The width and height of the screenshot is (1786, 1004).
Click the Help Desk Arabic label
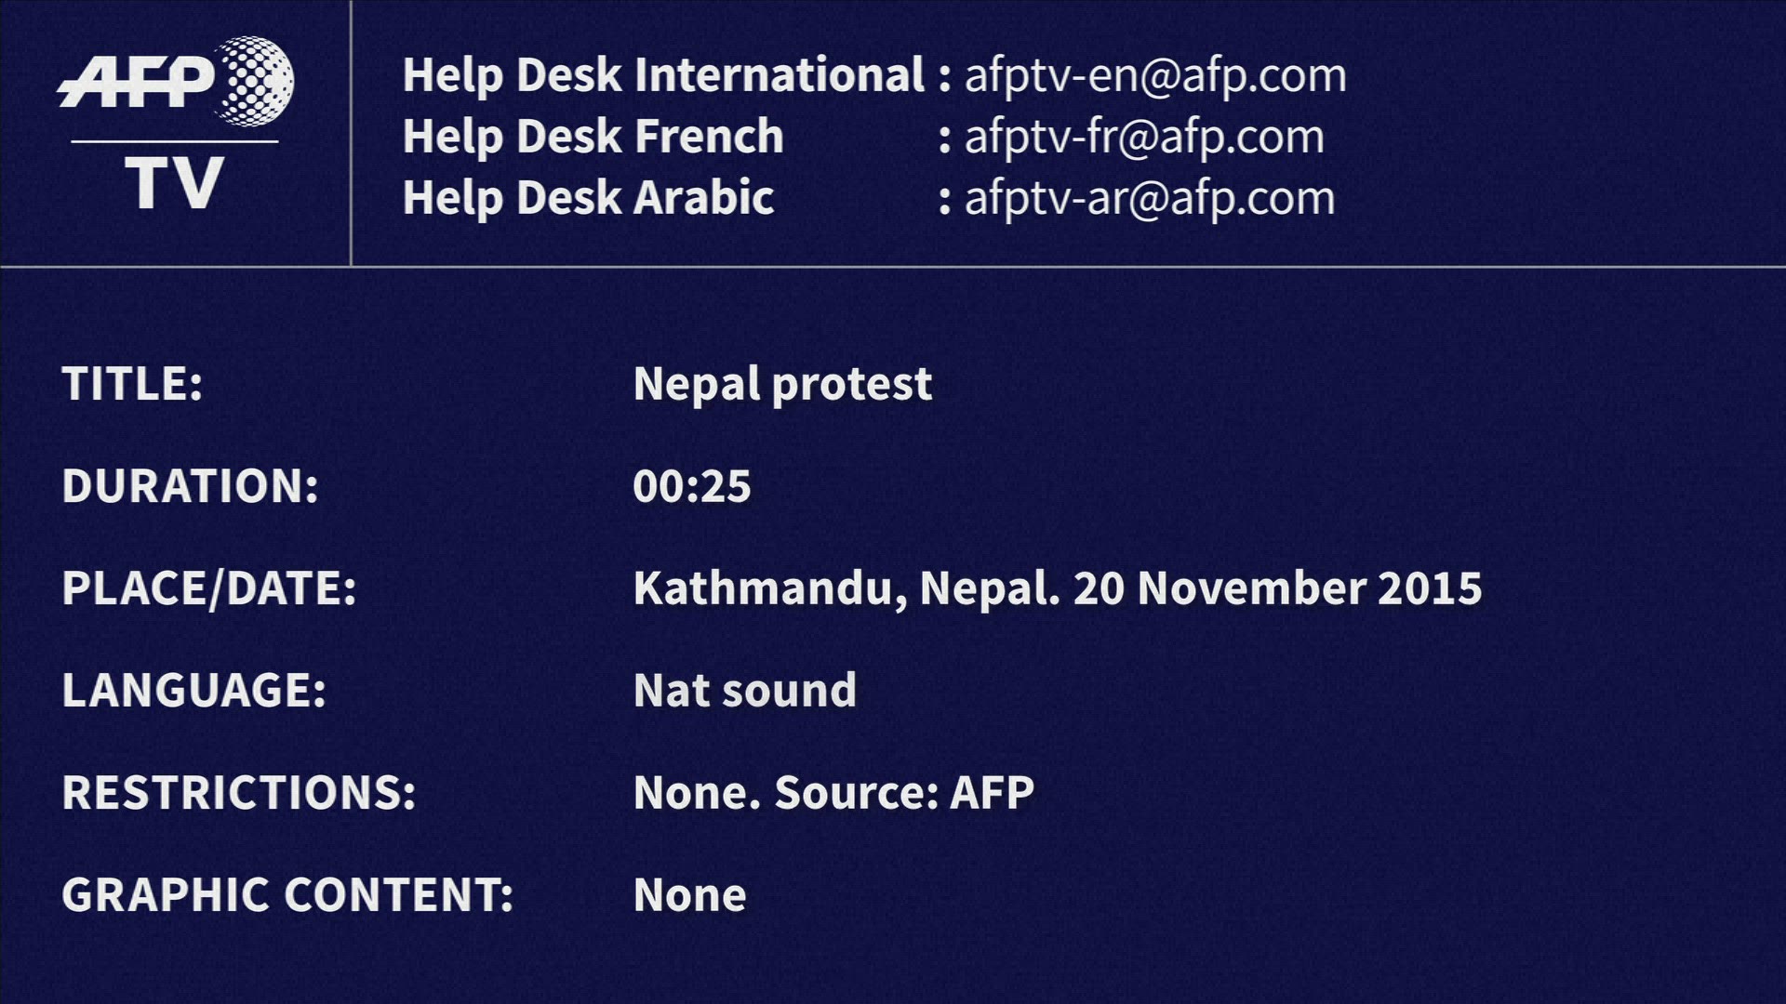[588, 198]
